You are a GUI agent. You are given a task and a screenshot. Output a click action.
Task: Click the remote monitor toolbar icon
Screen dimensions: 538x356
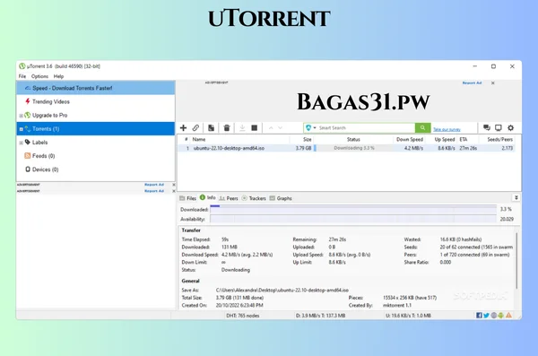click(x=499, y=127)
